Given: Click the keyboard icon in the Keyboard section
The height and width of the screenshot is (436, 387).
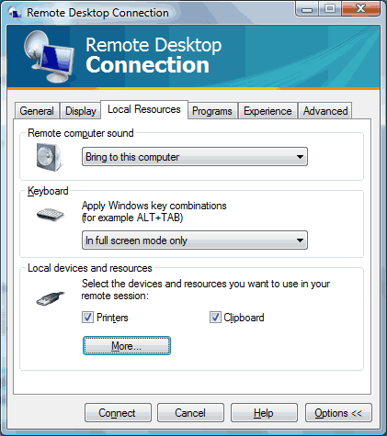Looking at the screenshot, I should (x=50, y=214).
